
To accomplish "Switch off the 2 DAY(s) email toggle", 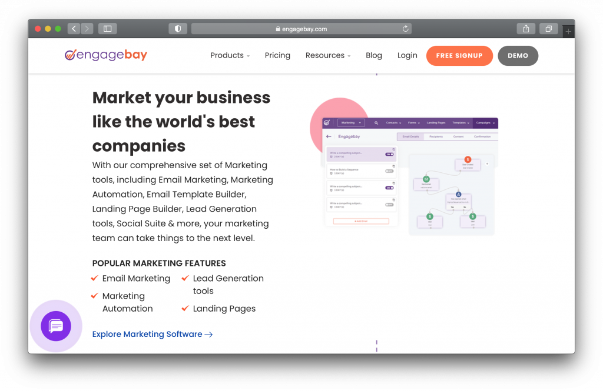I will point(390,155).
